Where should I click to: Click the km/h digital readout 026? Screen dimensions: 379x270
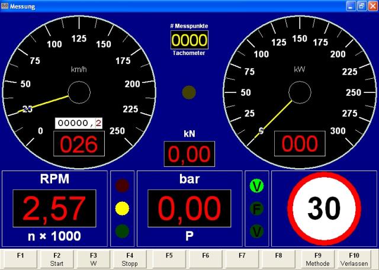[x=79, y=144]
